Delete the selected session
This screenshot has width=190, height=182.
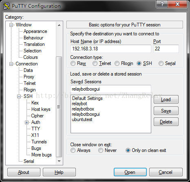coord(166,122)
